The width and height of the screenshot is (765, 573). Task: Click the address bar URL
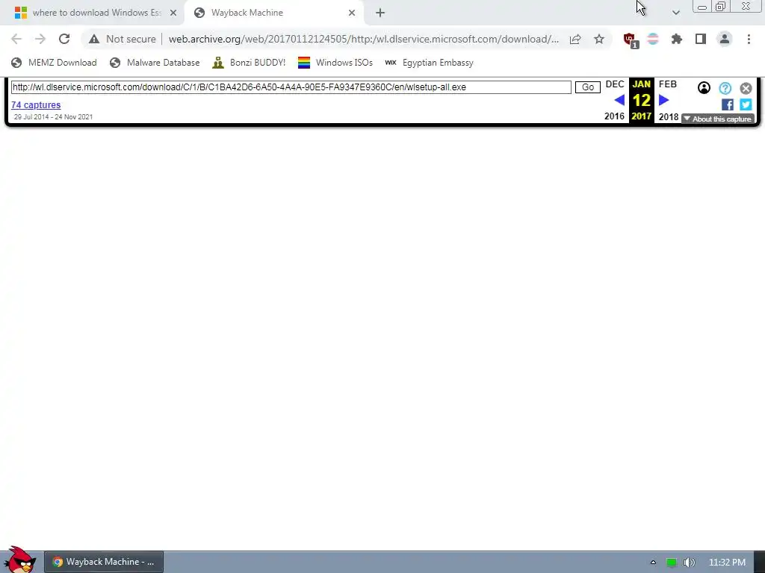tap(364, 39)
